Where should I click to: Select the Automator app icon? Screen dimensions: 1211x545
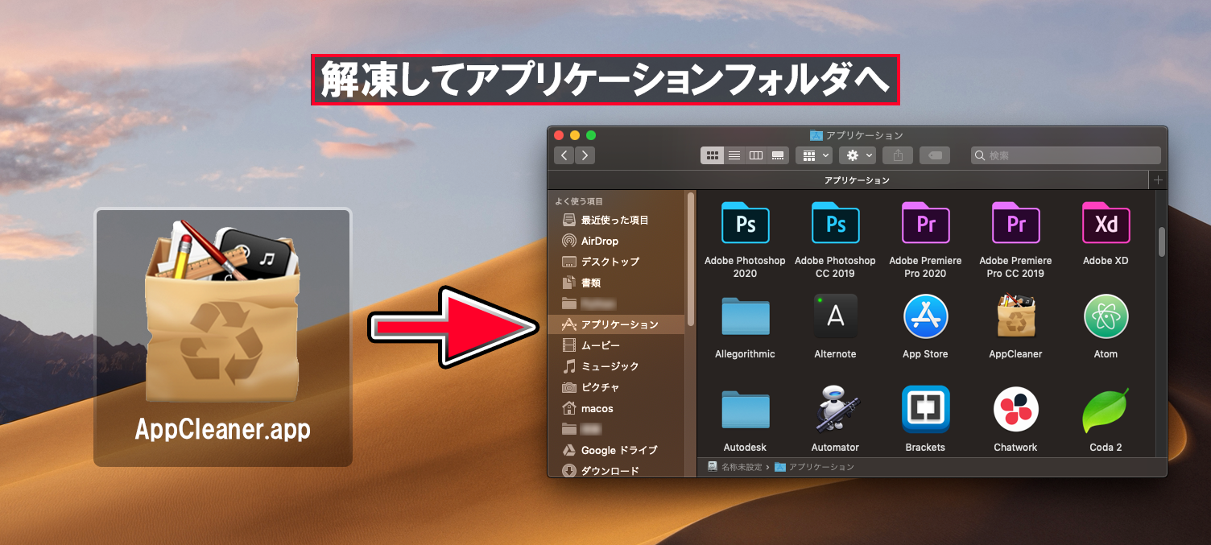[835, 410]
